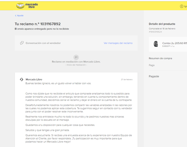Click the conversation bubbles icon
This screenshot has width=187, height=147.
pos(22,43)
